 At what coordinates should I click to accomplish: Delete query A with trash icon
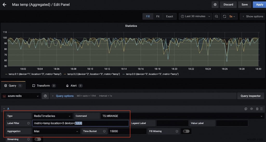point(257,109)
